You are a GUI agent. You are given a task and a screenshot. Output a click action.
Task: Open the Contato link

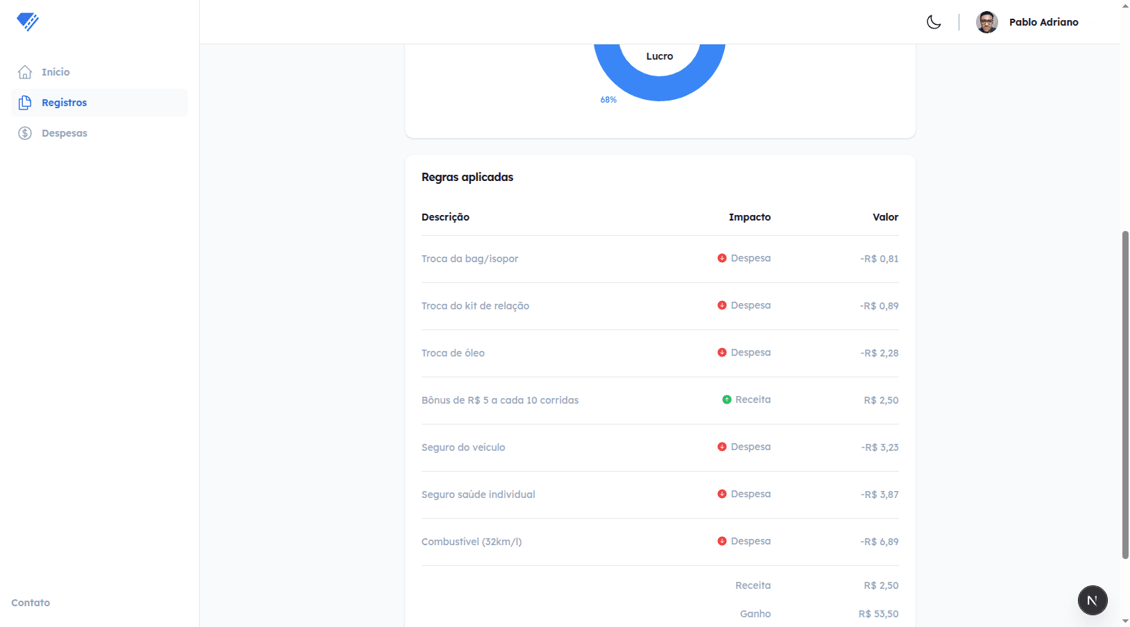click(x=31, y=603)
